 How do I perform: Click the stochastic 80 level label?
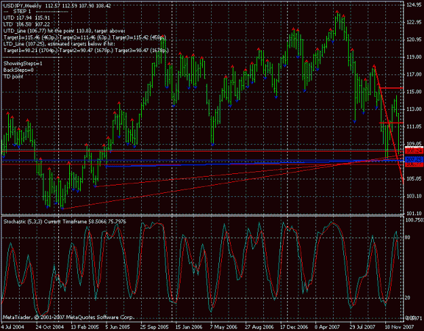click(x=408, y=238)
